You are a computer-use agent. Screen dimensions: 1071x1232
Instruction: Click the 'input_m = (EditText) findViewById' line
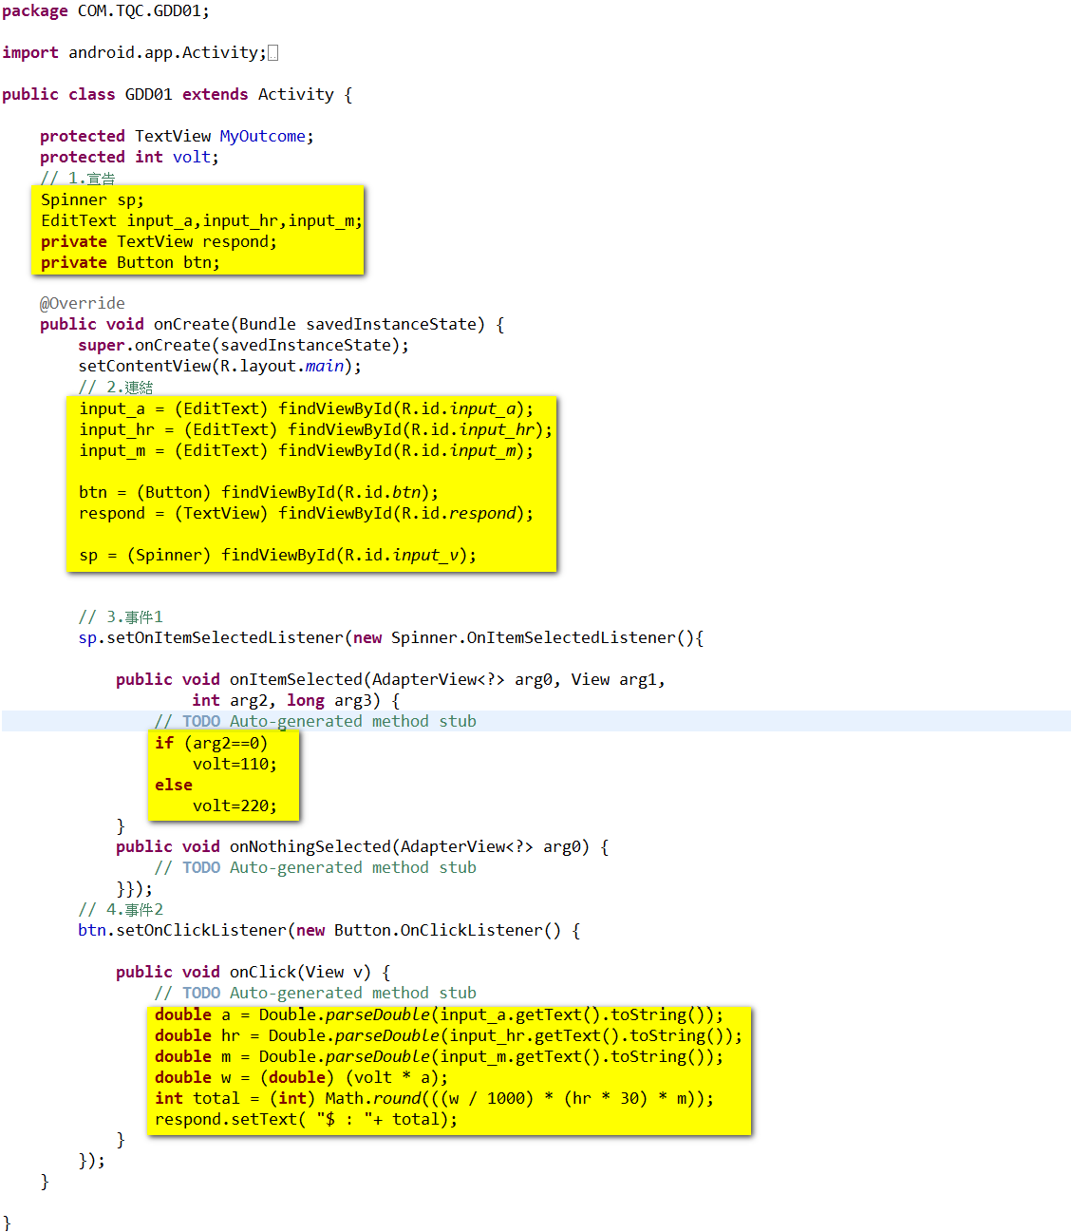(306, 451)
